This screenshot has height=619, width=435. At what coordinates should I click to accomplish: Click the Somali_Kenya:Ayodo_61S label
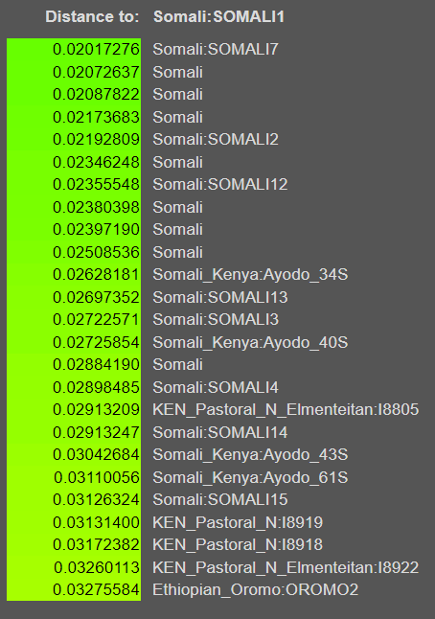[250, 478]
